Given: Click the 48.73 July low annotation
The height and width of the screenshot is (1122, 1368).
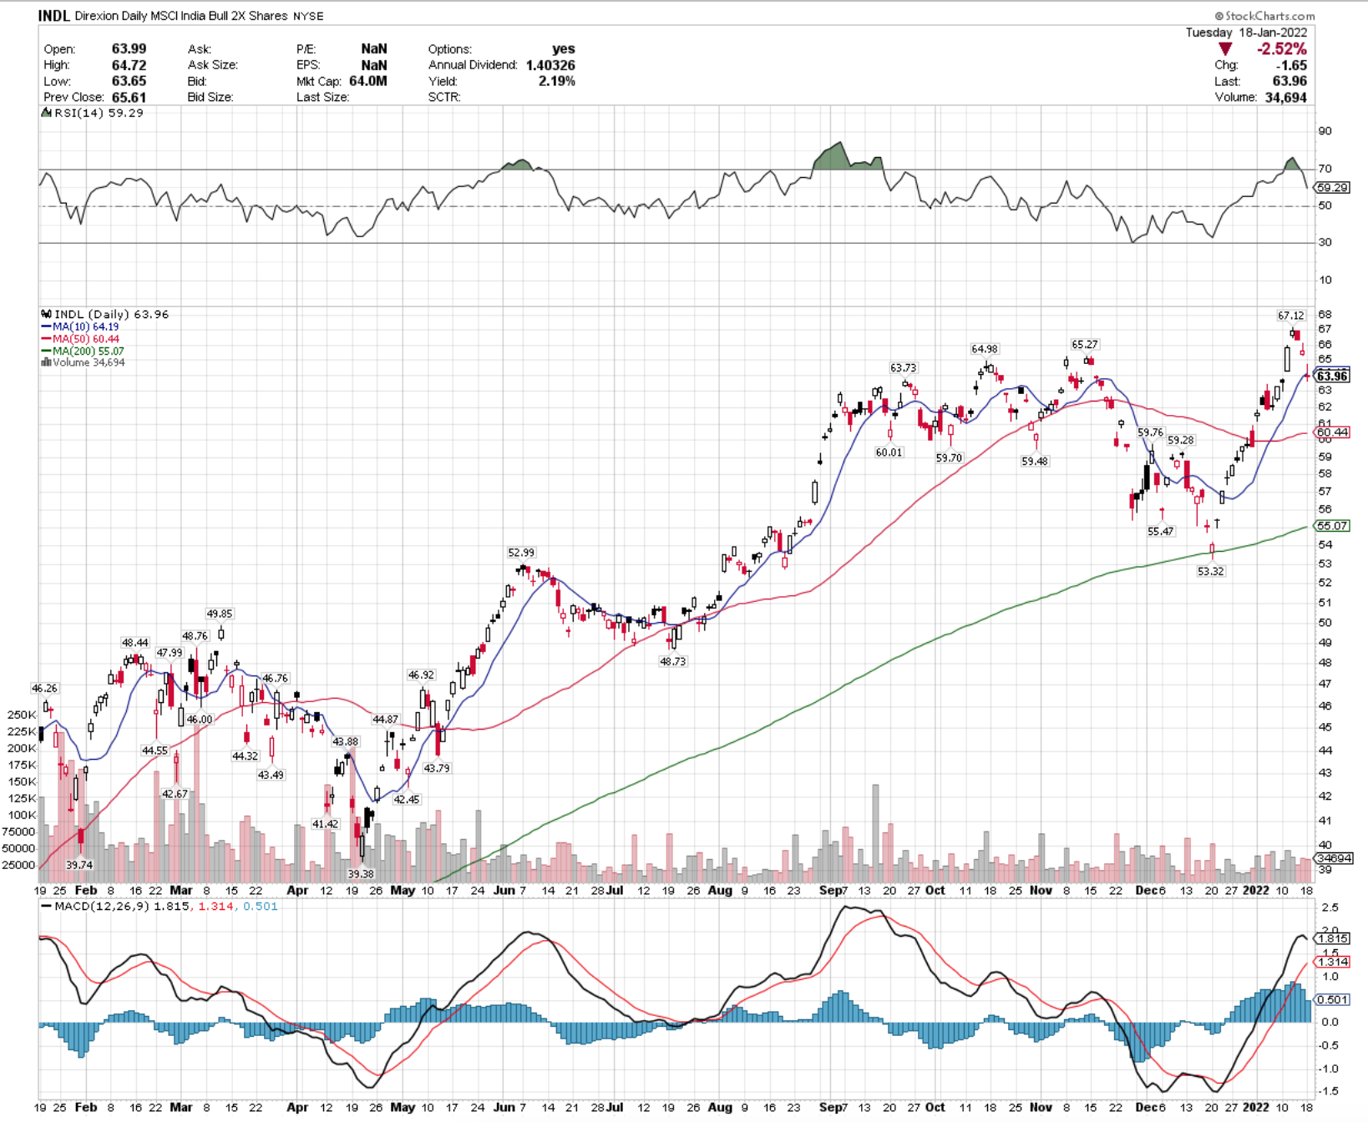Looking at the screenshot, I should point(672,661).
